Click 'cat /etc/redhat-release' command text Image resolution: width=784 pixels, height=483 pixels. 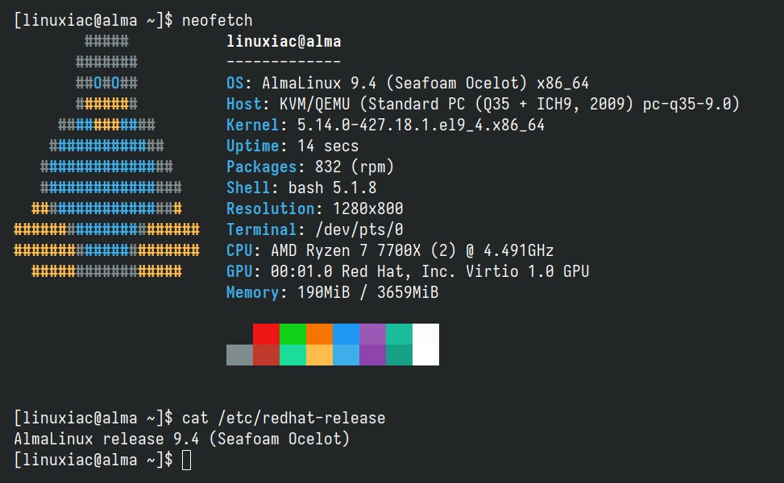(x=284, y=418)
